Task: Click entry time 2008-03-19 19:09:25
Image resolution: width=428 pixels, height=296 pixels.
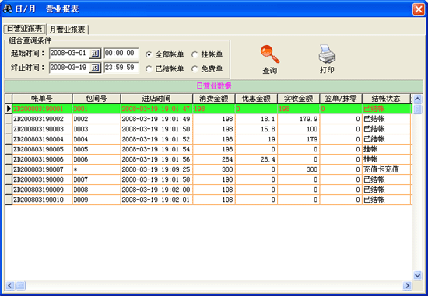Action: (x=156, y=169)
